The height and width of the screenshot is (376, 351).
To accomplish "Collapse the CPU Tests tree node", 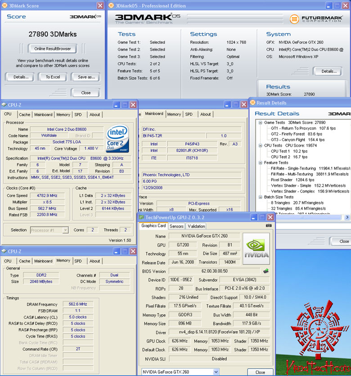I will pos(260,145).
